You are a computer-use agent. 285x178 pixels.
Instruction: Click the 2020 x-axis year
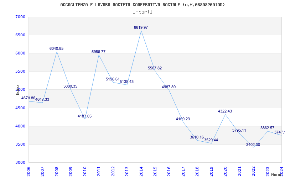click(x=225, y=171)
